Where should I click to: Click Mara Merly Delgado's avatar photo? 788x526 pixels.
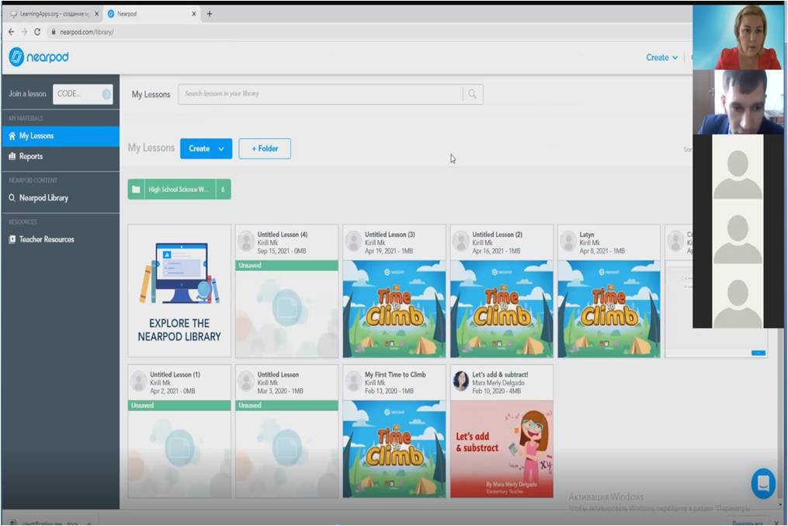461,381
